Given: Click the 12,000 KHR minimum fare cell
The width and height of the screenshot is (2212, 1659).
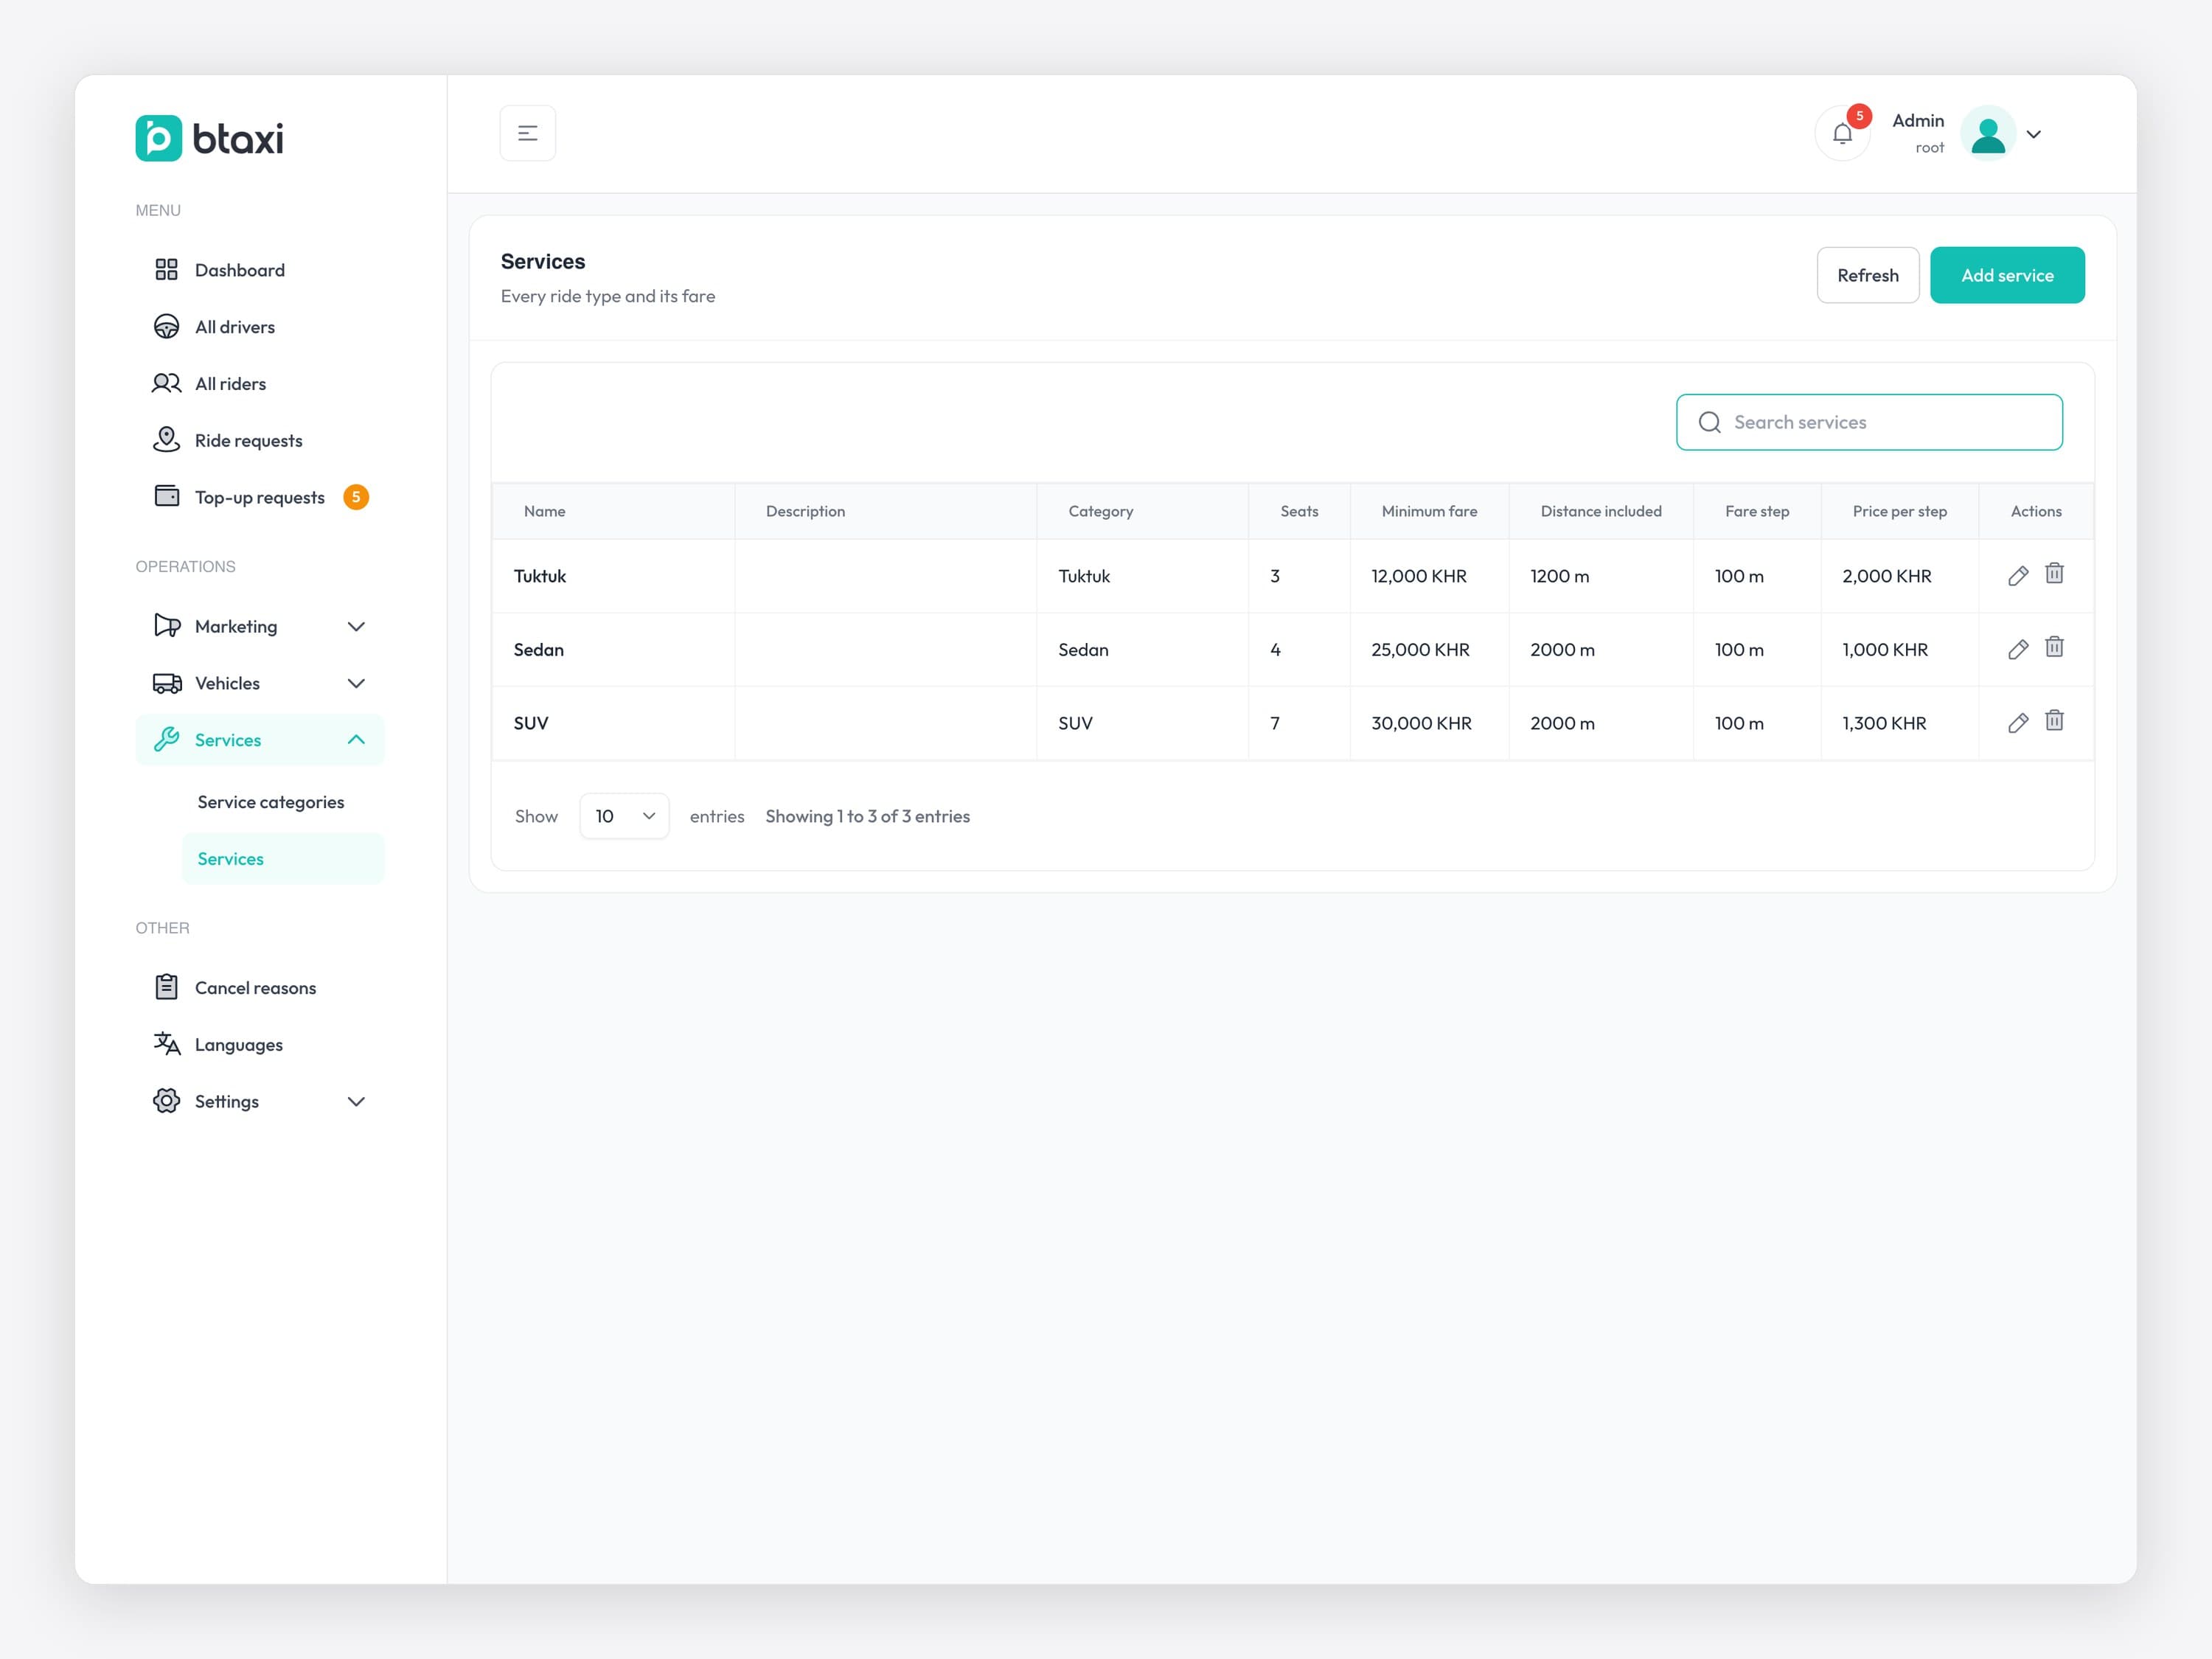Looking at the screenshot, I should 1429,576.
